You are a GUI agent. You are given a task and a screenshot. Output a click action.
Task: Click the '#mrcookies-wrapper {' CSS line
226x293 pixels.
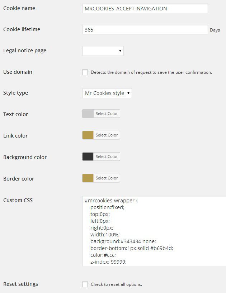click(111, 201)
